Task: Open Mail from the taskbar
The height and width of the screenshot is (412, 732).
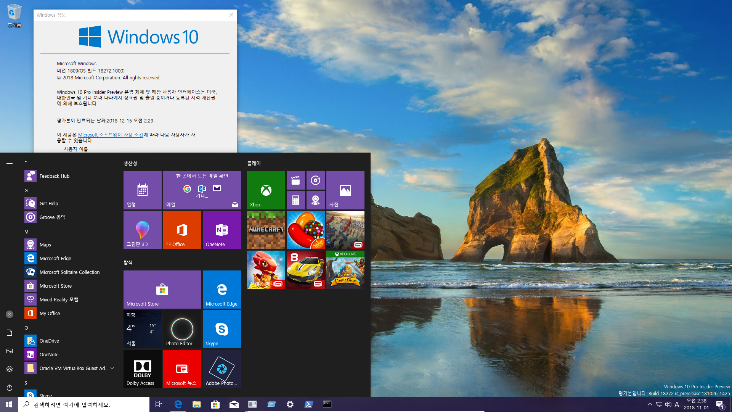Action: click(x=234, y=404)
